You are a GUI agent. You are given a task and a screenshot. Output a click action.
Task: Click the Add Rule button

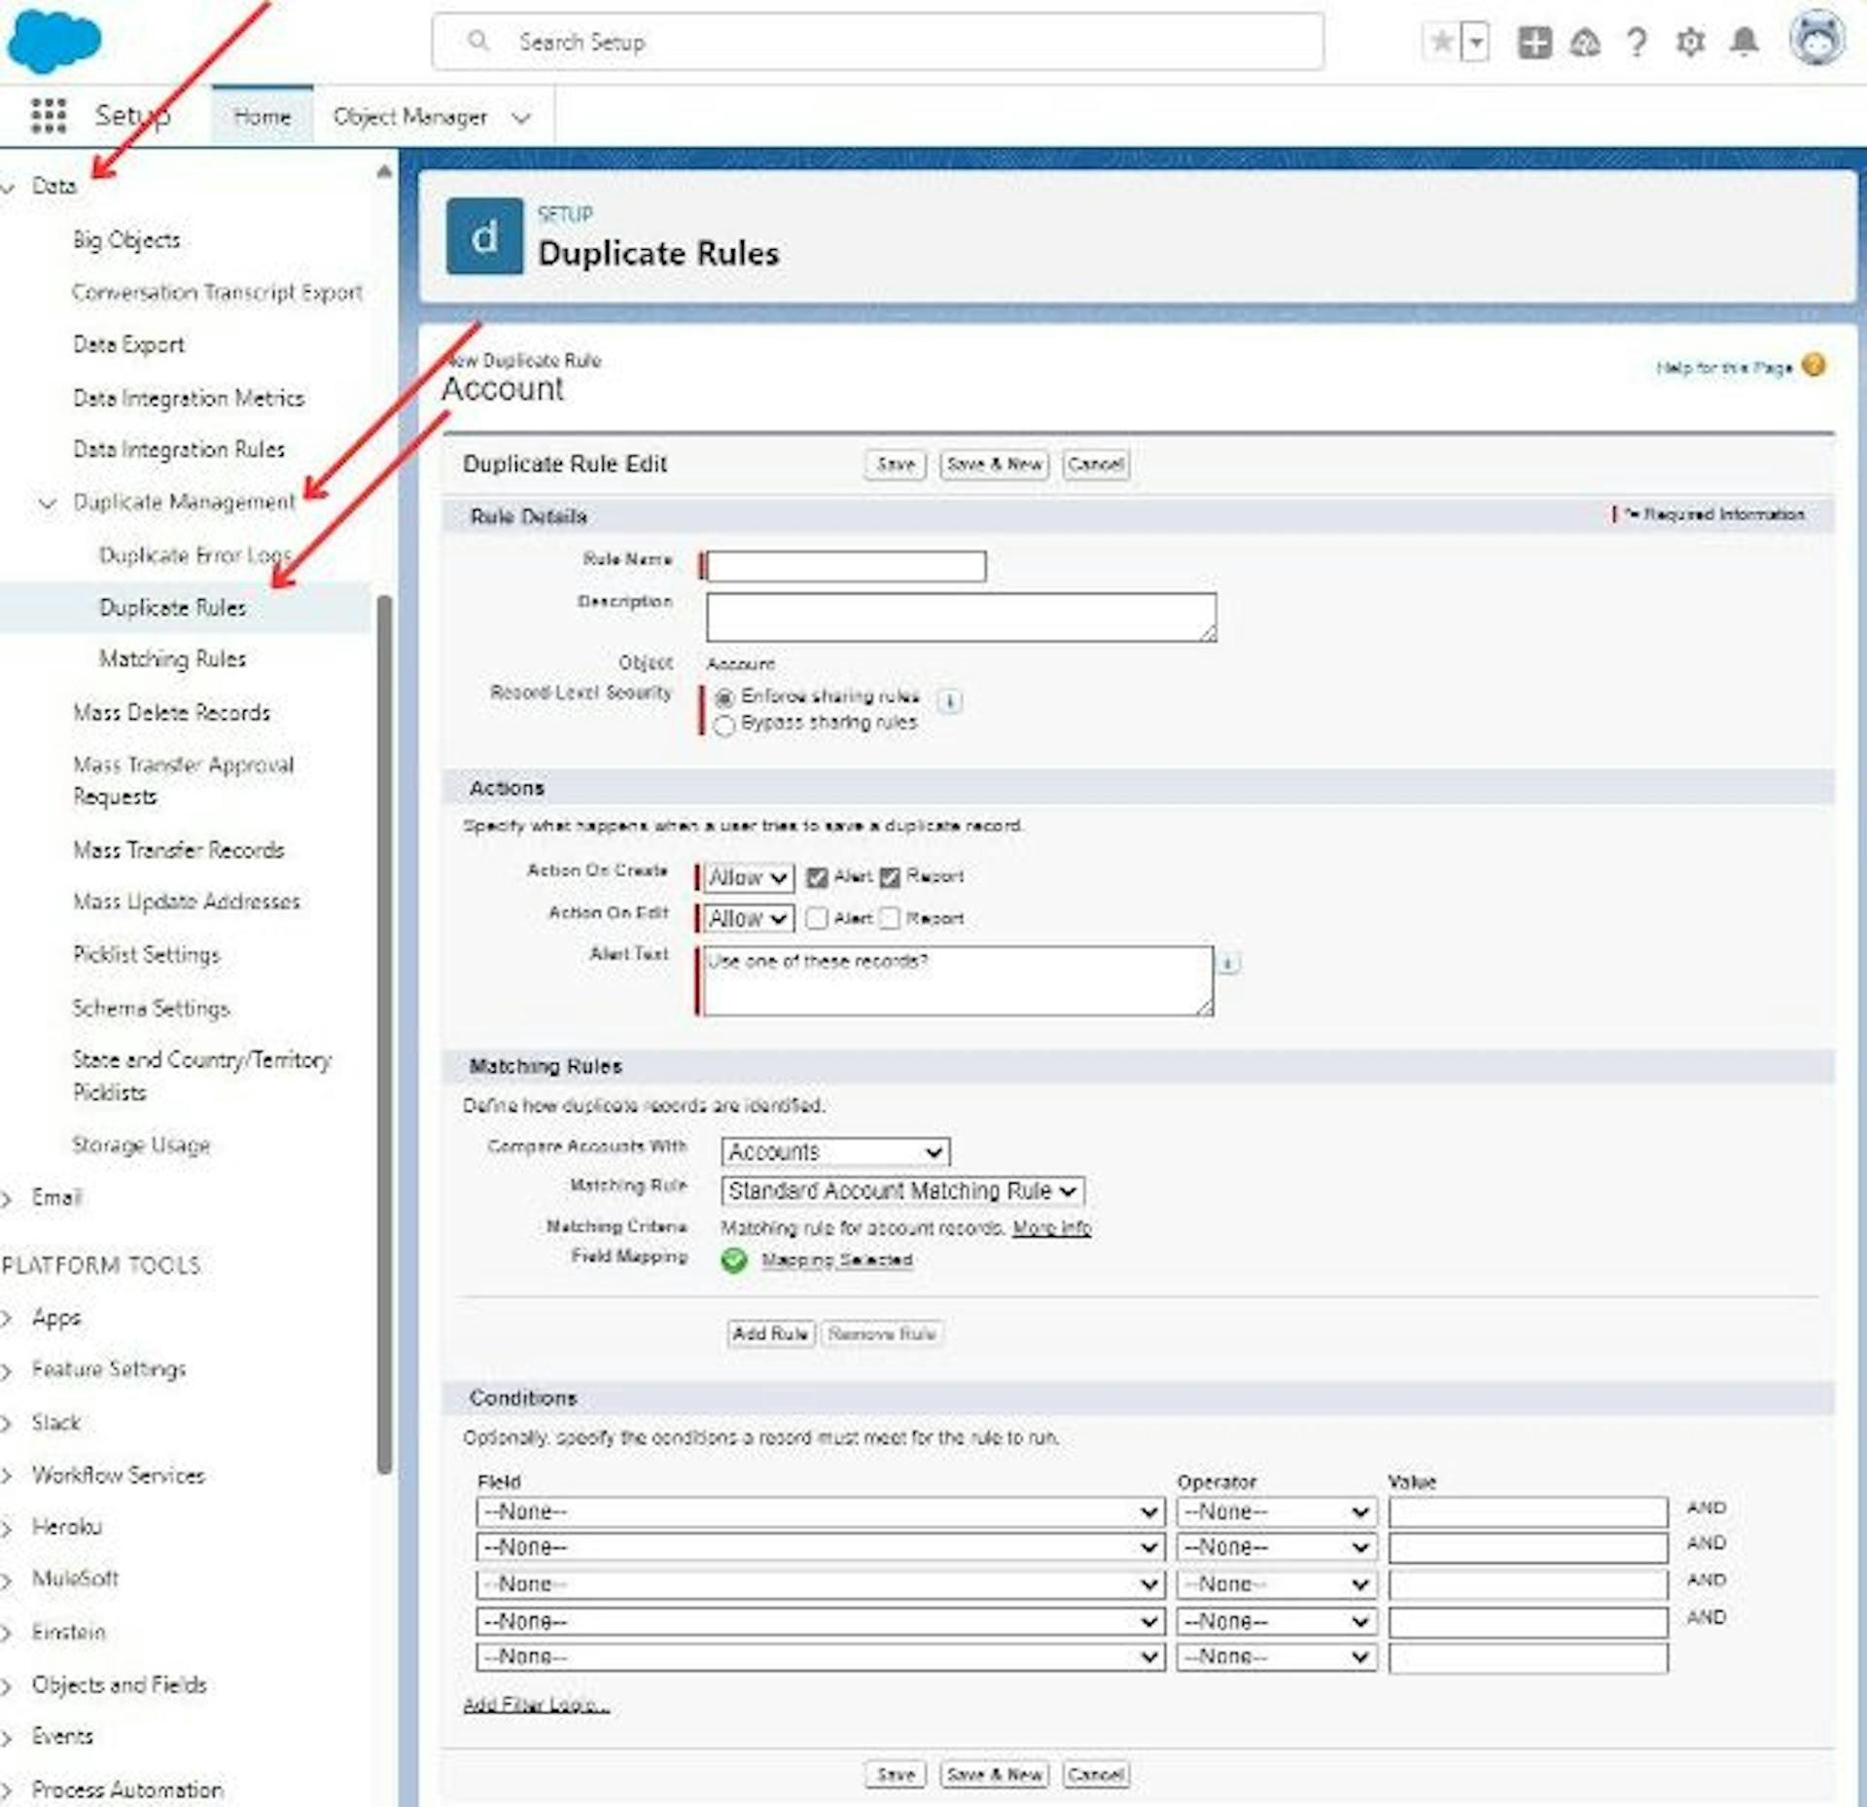pos(770,1333)
